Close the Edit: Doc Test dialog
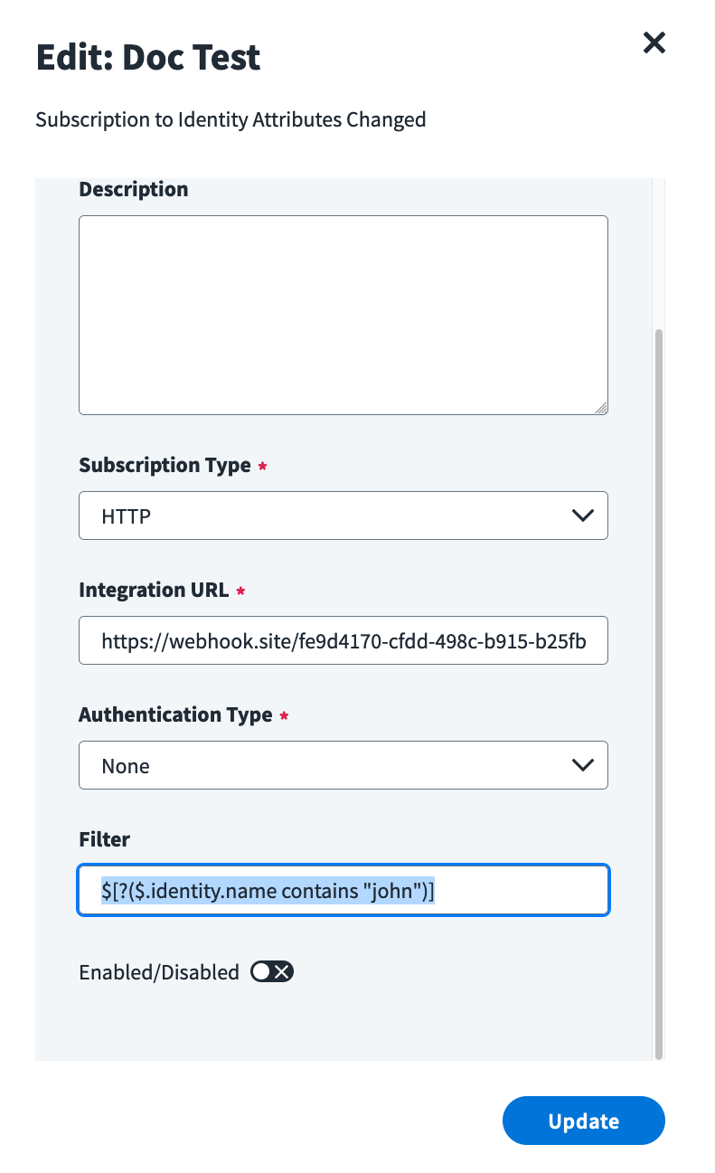 point(654,43)
